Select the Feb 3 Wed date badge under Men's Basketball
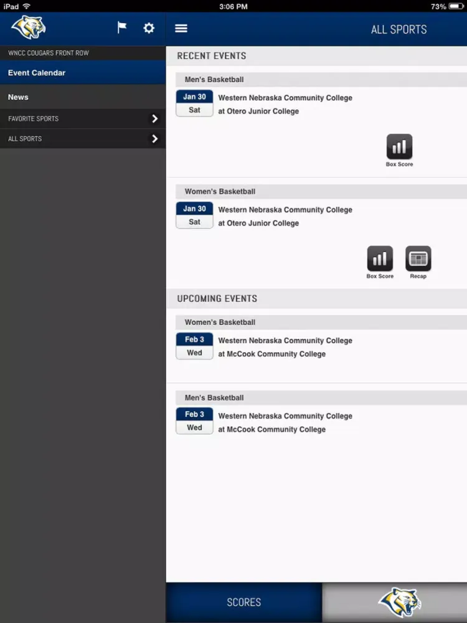 click(x=194, y=421)
